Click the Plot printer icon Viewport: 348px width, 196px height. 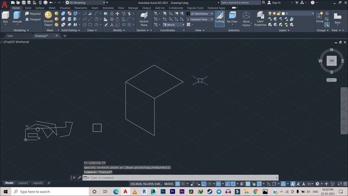pos(45,3)
